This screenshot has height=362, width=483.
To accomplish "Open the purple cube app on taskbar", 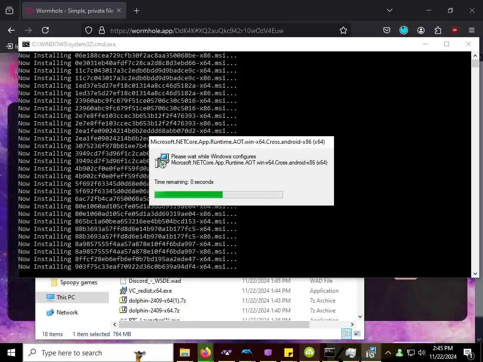I will coord(268,353).
